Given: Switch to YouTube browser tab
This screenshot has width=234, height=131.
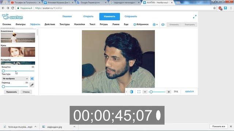Looking at the screenshot, I should pyautogui.click(x=25, y=3).
